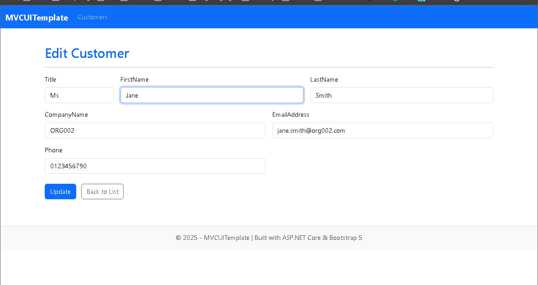Select the light blue square app icon in the taskbar
This screenshot has width=538, height=285.
(421, 1)
